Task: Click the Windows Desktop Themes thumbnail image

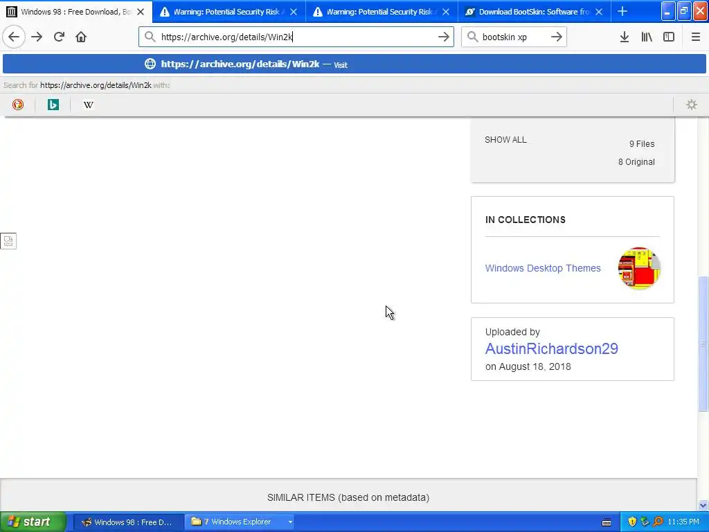Action: tap(639, 268)
